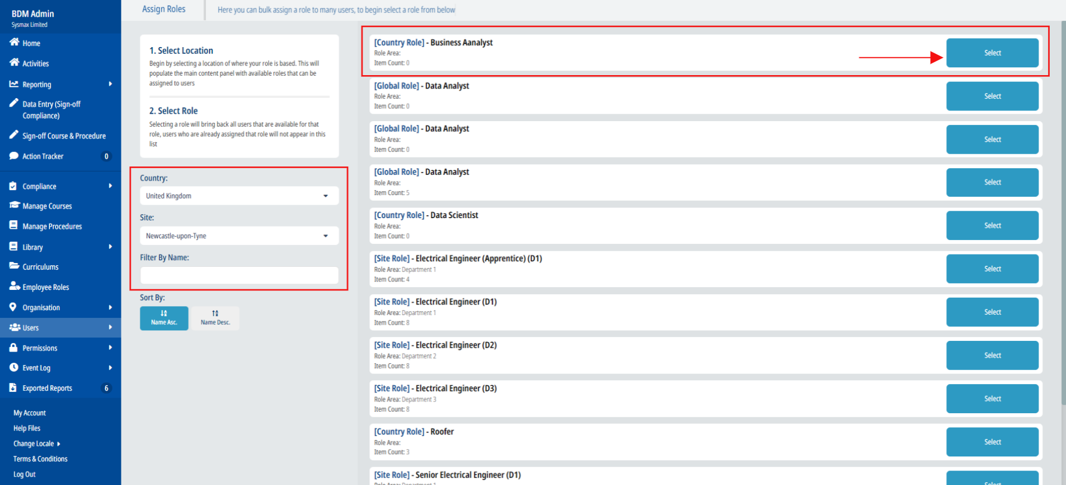Screen dimensions: 1066x485
Task: Click Log Out link
Action: tap(24, 474)
